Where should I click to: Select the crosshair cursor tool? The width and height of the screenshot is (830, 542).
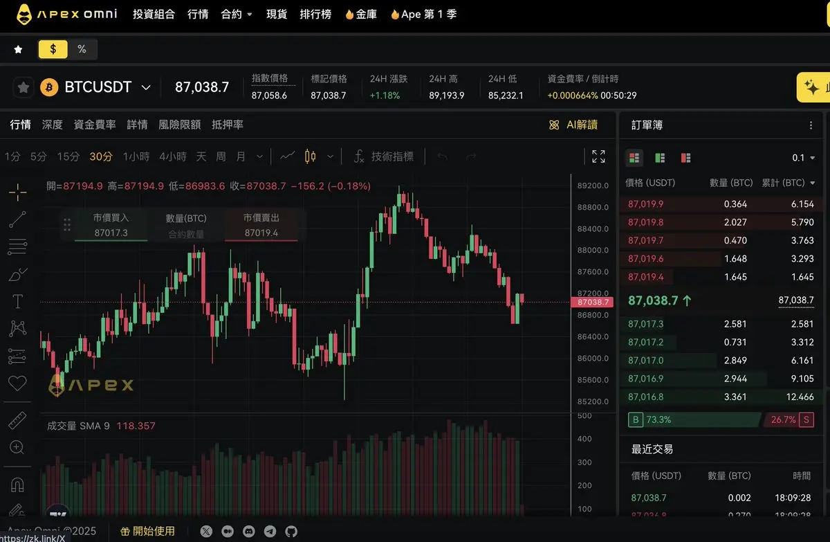(x=18, y=192)
